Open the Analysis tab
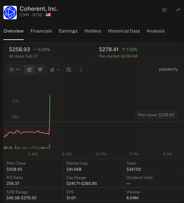Image resolution: width=184 pixels, height=203 pixels. click(156, 31)
